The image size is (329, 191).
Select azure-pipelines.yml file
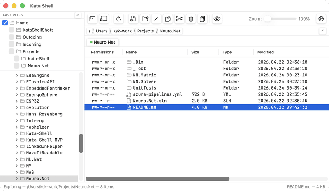(x=207, y=94)
